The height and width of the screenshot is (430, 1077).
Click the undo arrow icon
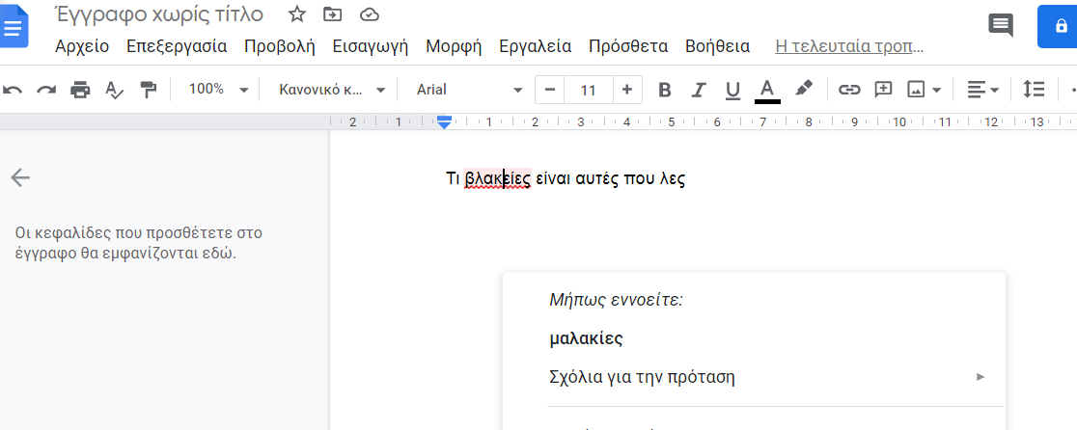(x=14, y=90)
